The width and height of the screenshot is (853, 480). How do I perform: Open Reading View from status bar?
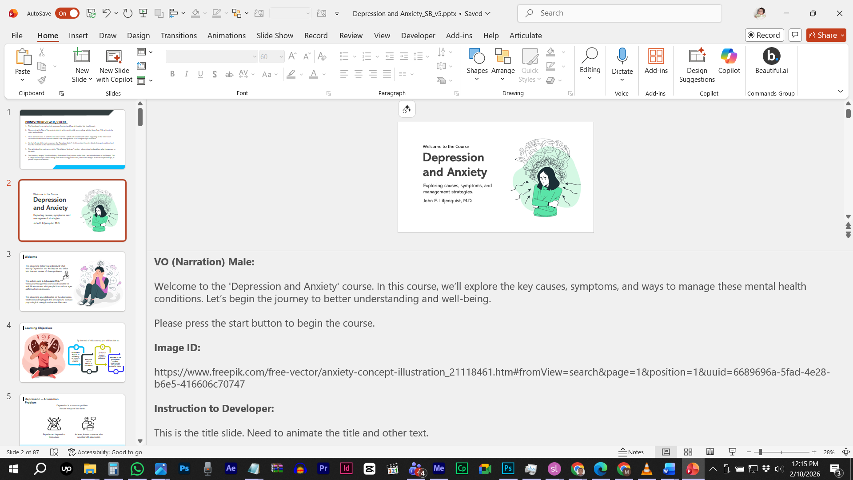[710, 452]
